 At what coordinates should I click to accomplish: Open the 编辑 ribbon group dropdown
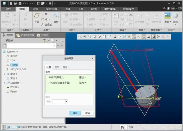123,30
